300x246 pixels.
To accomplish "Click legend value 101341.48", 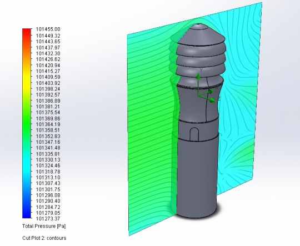I will click(x=48, y=148).
